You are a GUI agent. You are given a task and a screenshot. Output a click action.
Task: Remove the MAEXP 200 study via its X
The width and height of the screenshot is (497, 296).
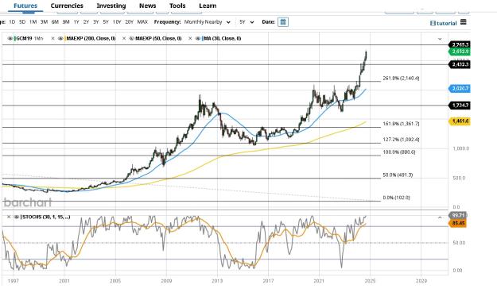[53, 39]
